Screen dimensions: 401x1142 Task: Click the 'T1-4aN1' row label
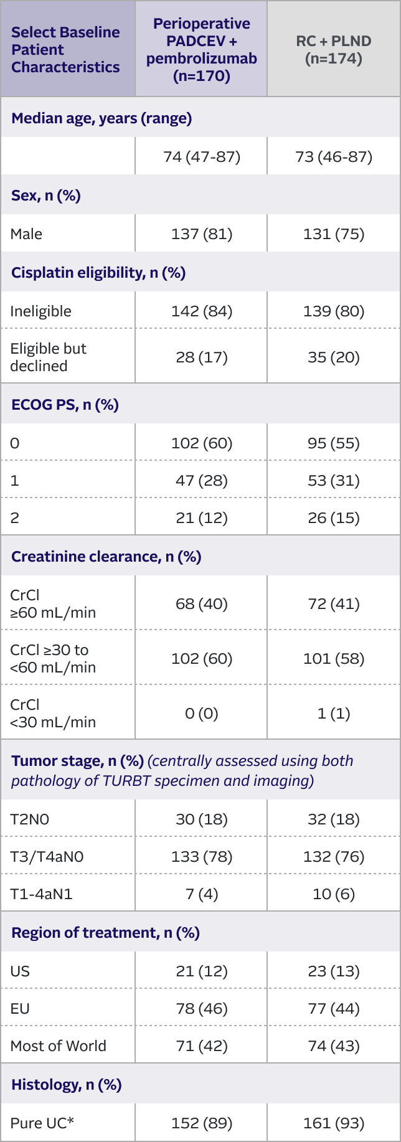click(x=41, y=894)
